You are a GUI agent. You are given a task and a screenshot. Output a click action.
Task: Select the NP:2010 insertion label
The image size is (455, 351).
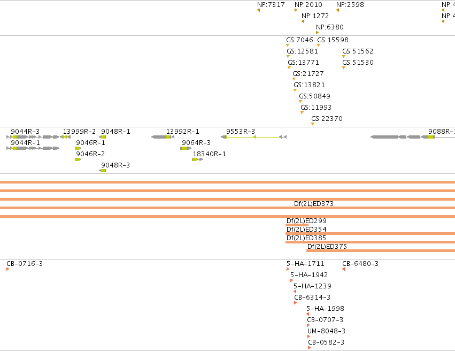pos(308,5)
